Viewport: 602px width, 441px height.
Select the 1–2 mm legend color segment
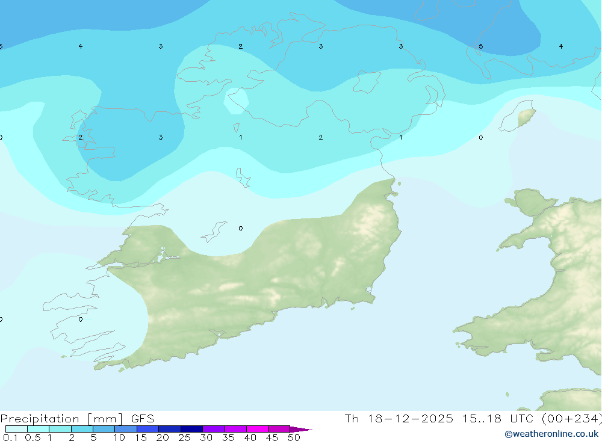point(60,429)
